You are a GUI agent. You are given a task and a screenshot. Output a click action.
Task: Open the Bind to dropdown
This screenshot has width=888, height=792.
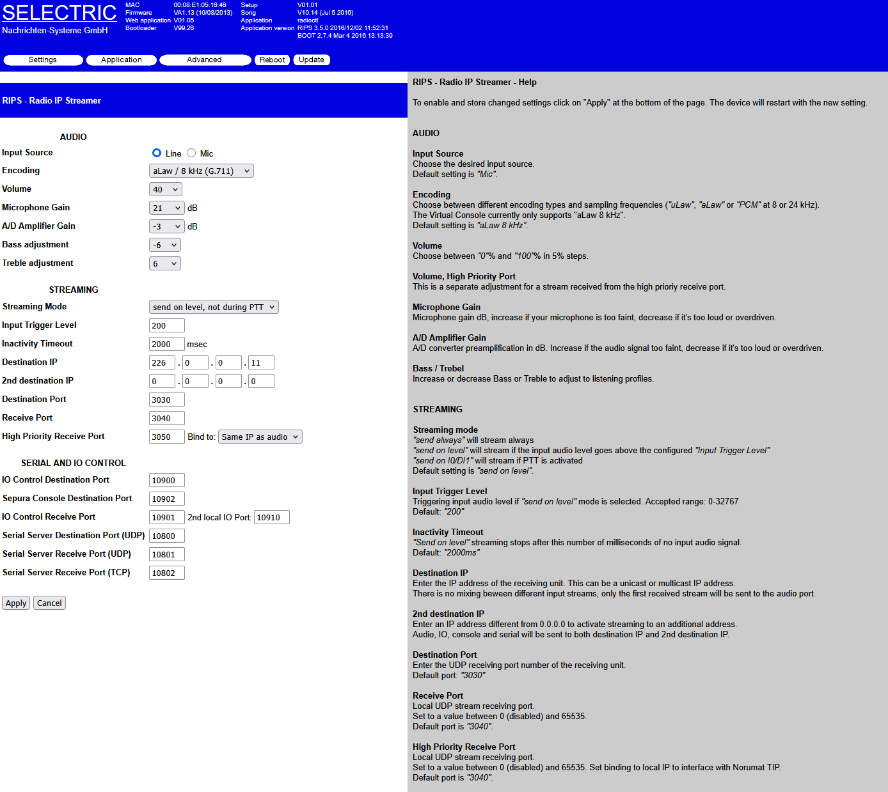[x=260, y=437]
